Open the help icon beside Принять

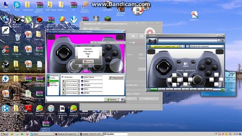tap(122, 99)
